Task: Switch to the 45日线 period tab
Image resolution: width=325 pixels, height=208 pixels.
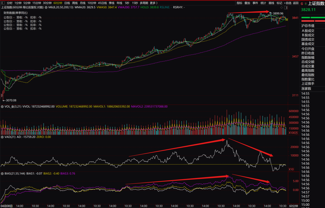Action: click(102, 3)
